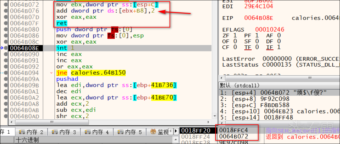Click disassembly horizontal scrollbar right arrow
This screenshot has height=144, width=340.
208,122
